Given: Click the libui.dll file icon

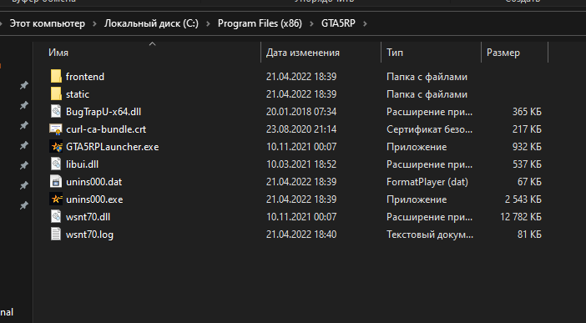Looking at the screenshot, I should tap(56, 164).
